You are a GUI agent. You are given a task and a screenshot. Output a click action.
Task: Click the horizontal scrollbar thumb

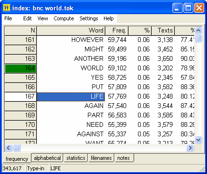pyautogui.click(x=17, y=148)
